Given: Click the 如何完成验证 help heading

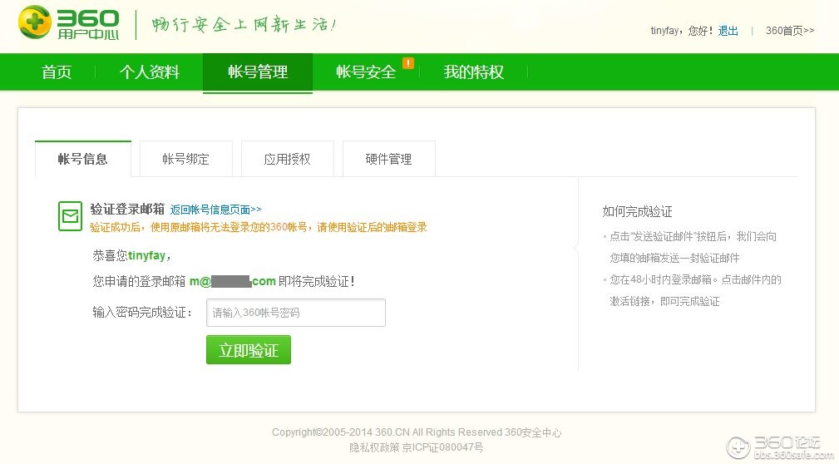Looking at the screenshot, I should tap(637, 211).
